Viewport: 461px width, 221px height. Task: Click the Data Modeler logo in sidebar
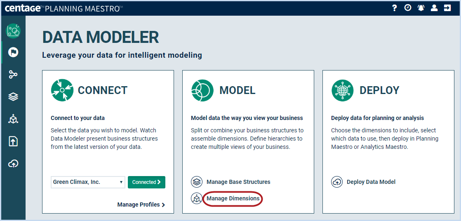click(13, 31)
